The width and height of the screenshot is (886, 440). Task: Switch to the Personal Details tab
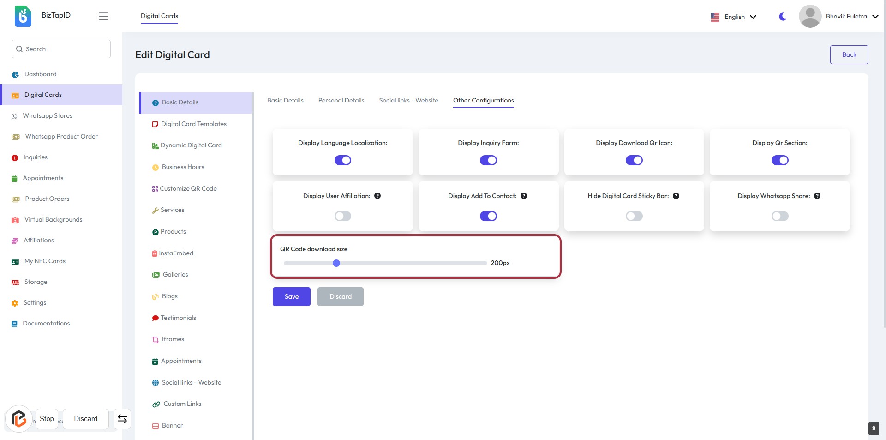tap(341, 100)
